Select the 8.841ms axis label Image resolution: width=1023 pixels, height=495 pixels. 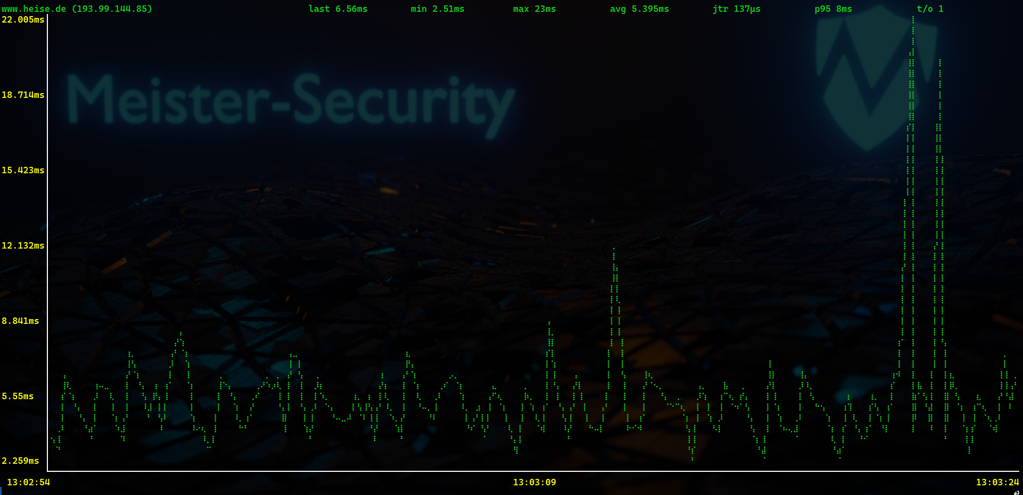coord(20,321)
